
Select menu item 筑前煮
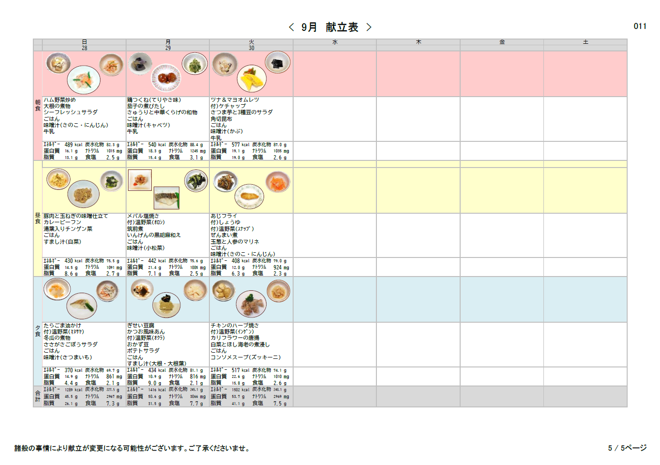click(135, 229)
